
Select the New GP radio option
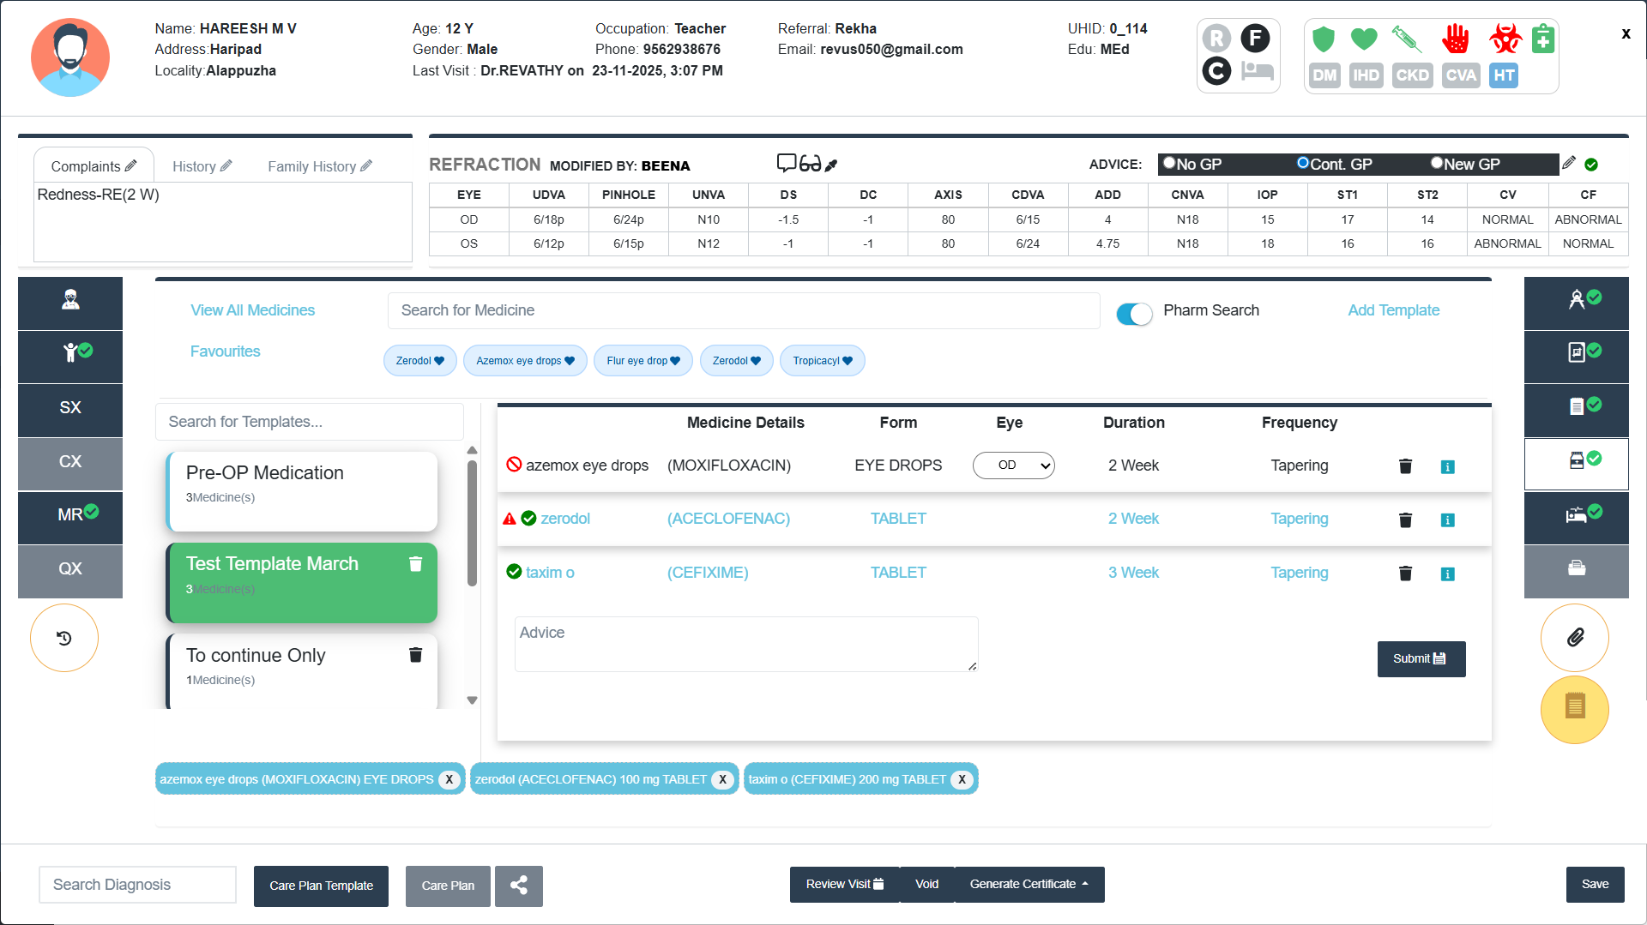(x=1436, y=163)
